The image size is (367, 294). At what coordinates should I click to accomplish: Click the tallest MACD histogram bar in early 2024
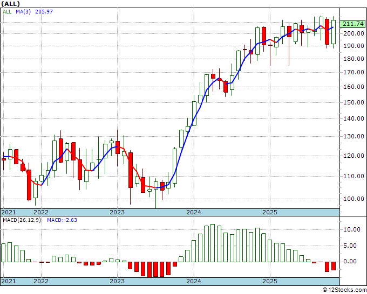(x=213, y=243)
